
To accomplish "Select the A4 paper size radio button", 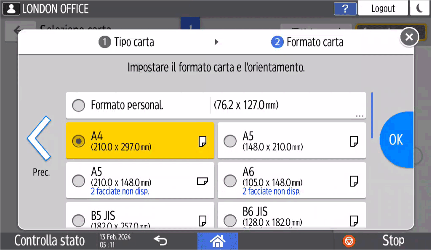I will click(x=78, y=141).
